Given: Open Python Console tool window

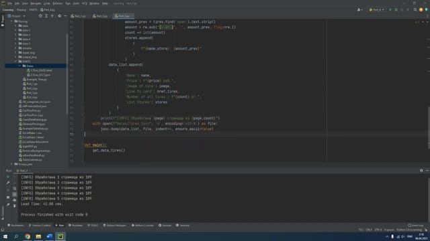Looking at the screenshot, I should [142, 226].
